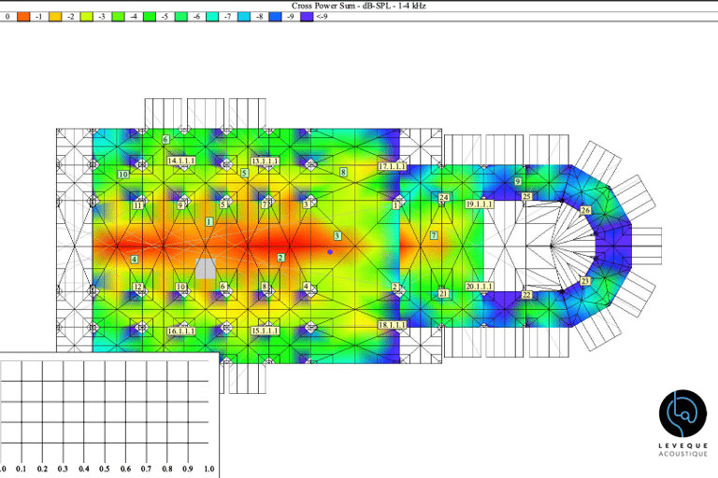718x478 pixels.
Task: Click the green swatch between -4 and -5
Action: 150,17
